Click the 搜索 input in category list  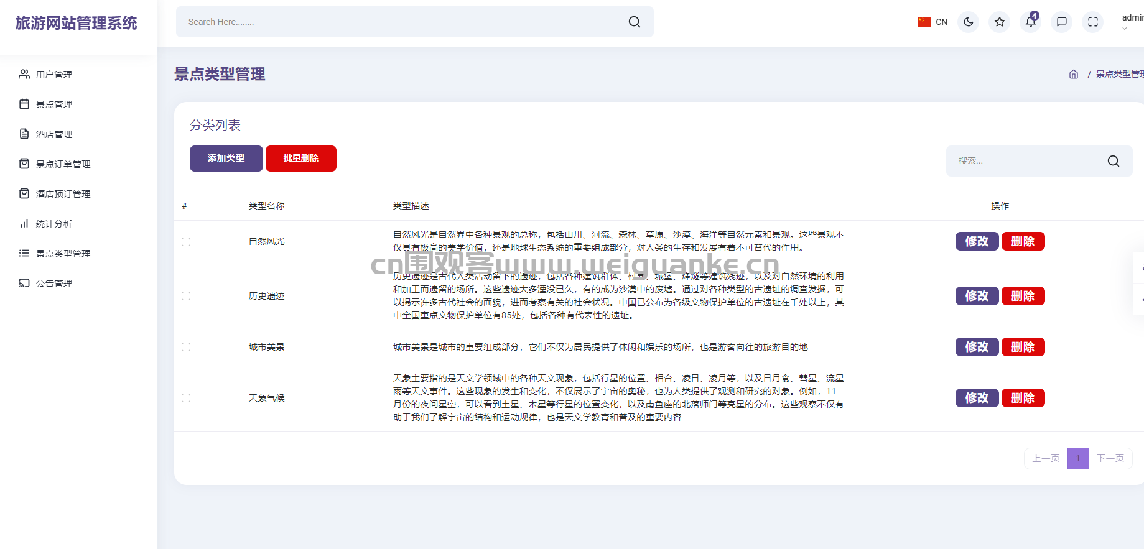coord(1026,161)
